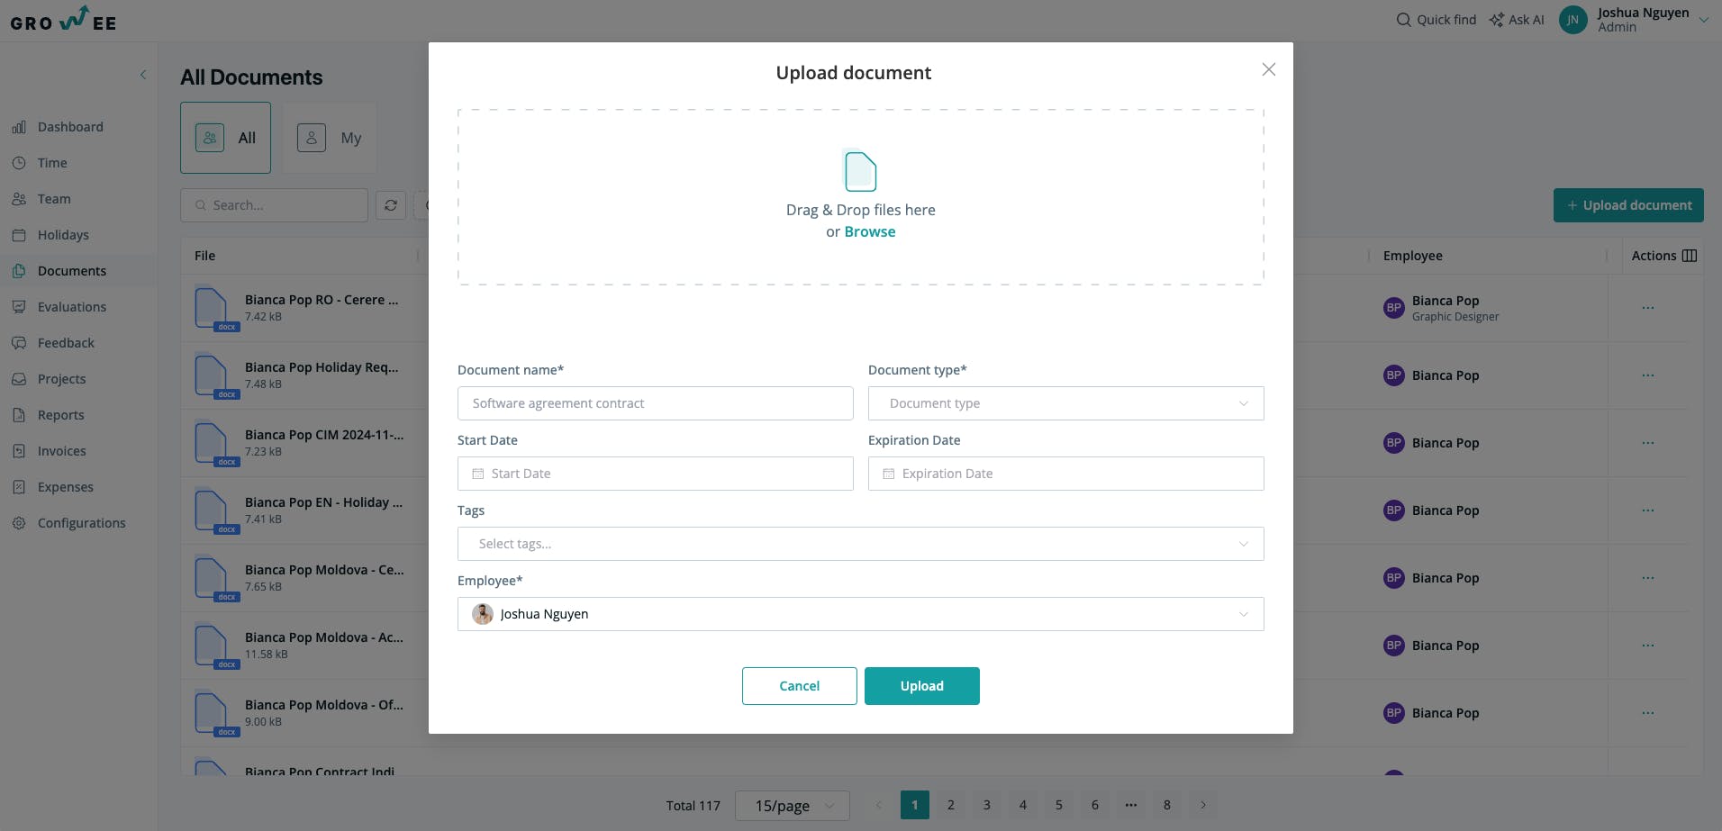Click the file upload icon in drop zone

coord(860,170)
